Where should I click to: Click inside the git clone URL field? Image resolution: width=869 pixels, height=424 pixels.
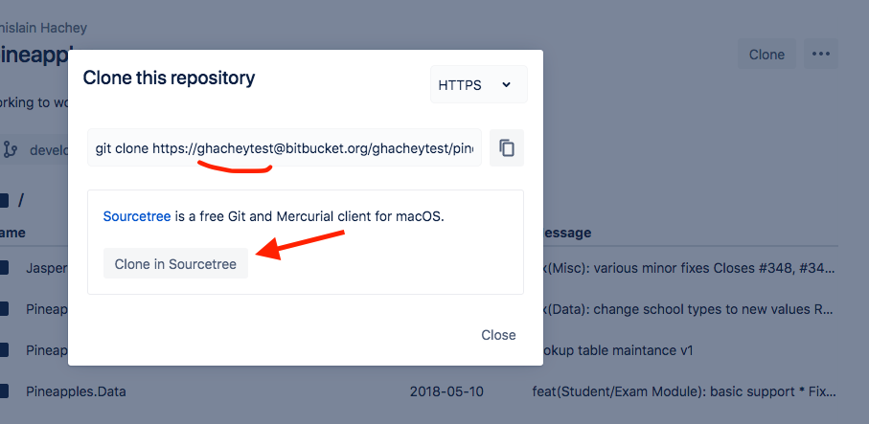click(x=284, y=148)
